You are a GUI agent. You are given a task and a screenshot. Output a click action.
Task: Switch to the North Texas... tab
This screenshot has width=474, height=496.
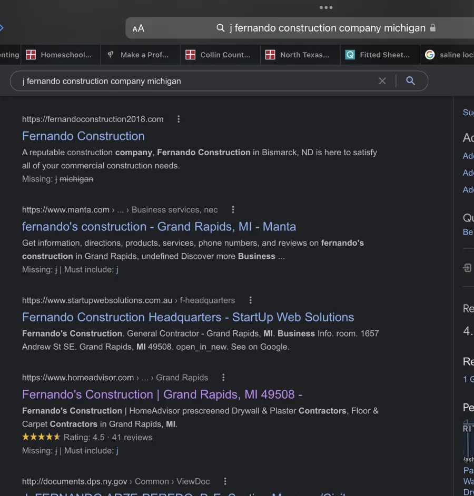click(300, 55)
